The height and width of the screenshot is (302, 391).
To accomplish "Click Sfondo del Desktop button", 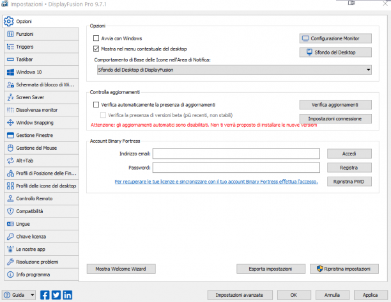I will click(x=335, y=52).
